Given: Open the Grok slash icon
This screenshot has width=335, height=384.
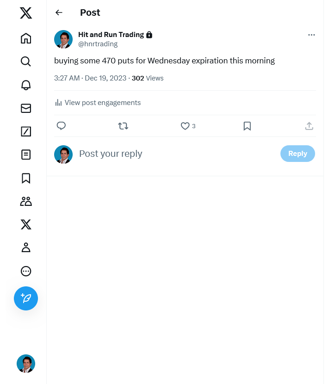Looking at the screenshot, I should [26, 131].
